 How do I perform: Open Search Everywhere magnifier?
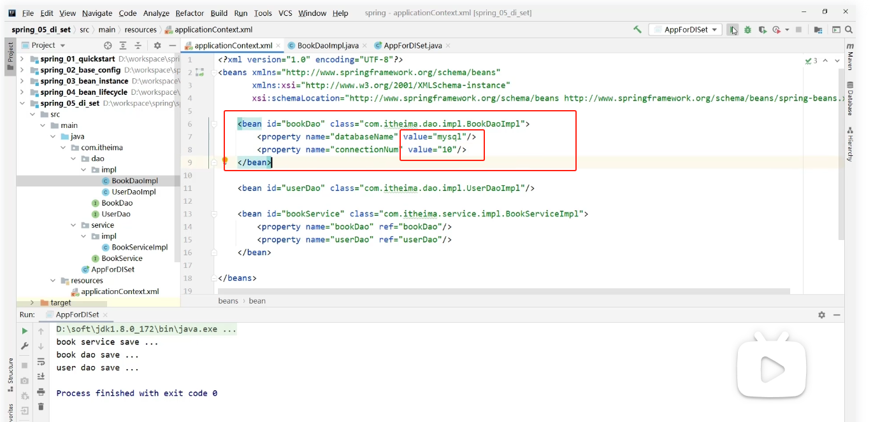pyautogui.click(x=849, y=30)
